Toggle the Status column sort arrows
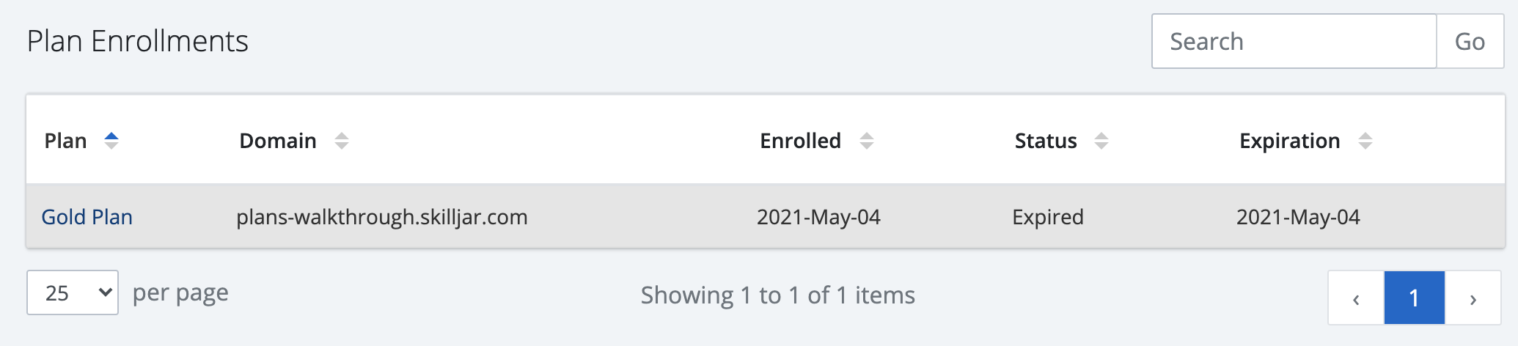Screen dimensions: 1518x346 pos(1101,141)
